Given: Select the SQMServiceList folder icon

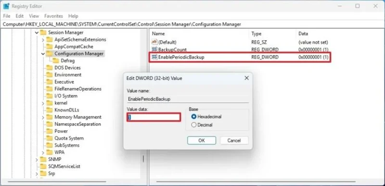Looking at the screenshot, I should pyautogui.click(x=43, y=166).
